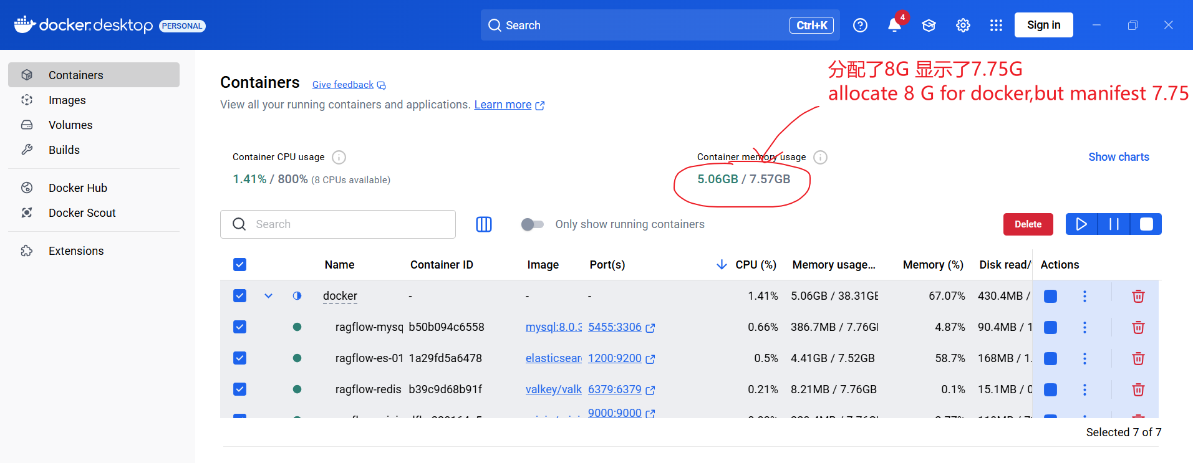Click the CPU usage info icon
Viewport: 1193px width, 463px height.
pos(339,157)
